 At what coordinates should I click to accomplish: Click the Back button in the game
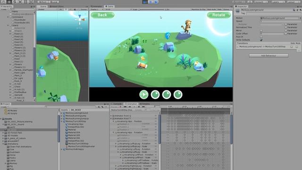click(102, 15)
